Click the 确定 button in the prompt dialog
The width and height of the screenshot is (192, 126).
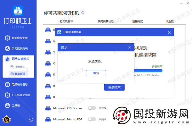(96, 73)
